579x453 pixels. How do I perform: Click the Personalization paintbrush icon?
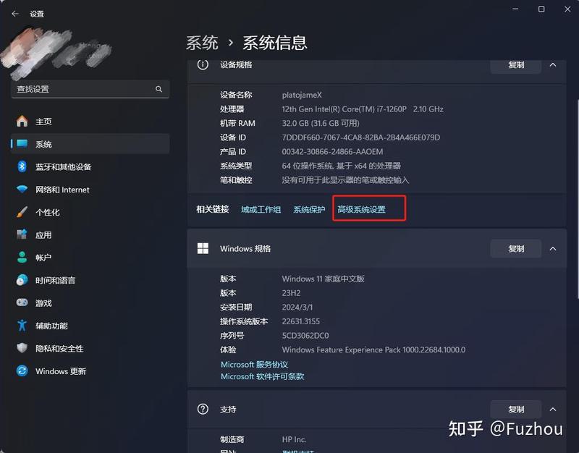click(x=22, y=212)
